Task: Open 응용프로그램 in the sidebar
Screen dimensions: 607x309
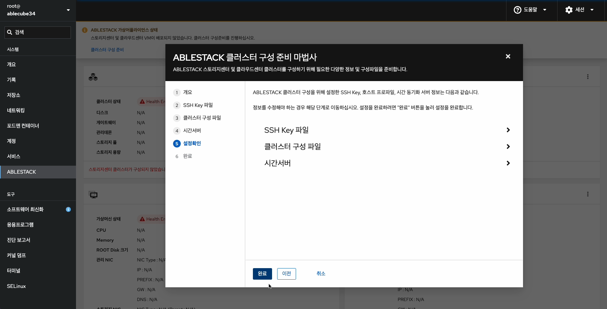Action: point(38,225)
